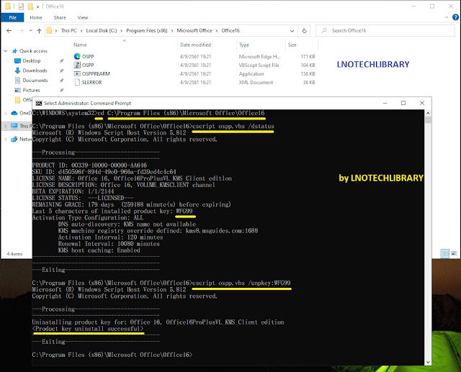
Task: Open Explorer help question mark icon
Action: (455, 17)
